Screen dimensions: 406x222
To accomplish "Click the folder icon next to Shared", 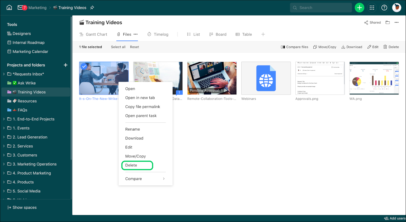I will click(387, 23).
